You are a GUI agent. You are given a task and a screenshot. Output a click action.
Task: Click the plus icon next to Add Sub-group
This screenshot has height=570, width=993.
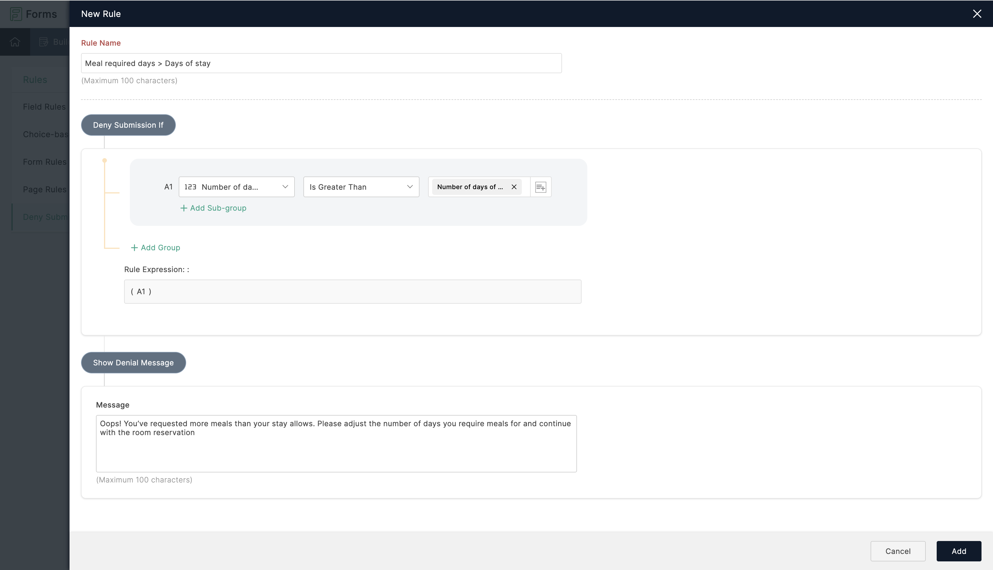(x=183, y=208)
